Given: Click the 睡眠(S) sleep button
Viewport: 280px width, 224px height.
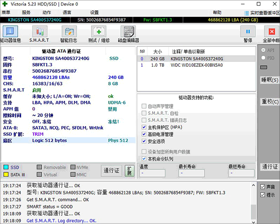Looking at the screenshot, I should [270, 80].
